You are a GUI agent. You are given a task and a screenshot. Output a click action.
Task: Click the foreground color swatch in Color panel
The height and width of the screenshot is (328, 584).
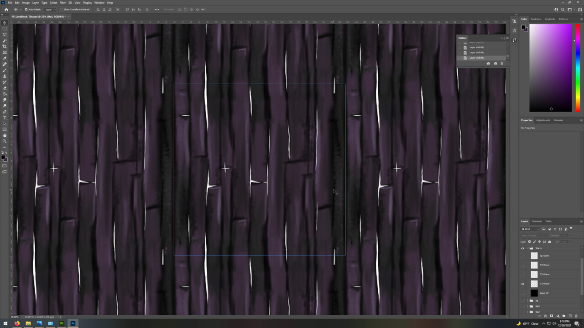coord(524,27)
